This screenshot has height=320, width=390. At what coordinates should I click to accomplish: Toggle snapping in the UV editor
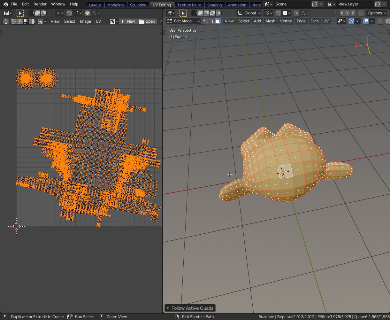(x=69, y=13)
